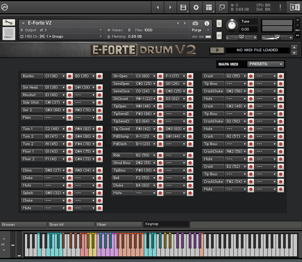302x262 pixels.
Task: Click the NO MIDI FILE LOADED display
Action: click(x=257, y=50)
